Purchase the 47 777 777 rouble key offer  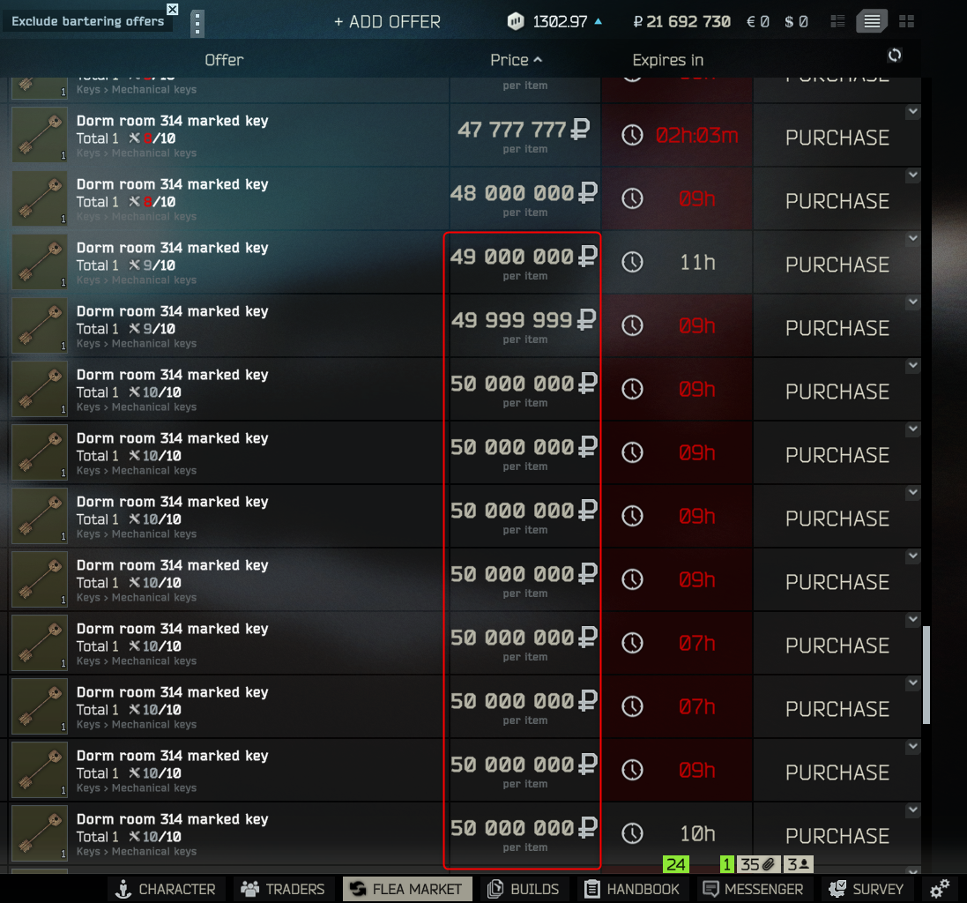pos(837,138)
